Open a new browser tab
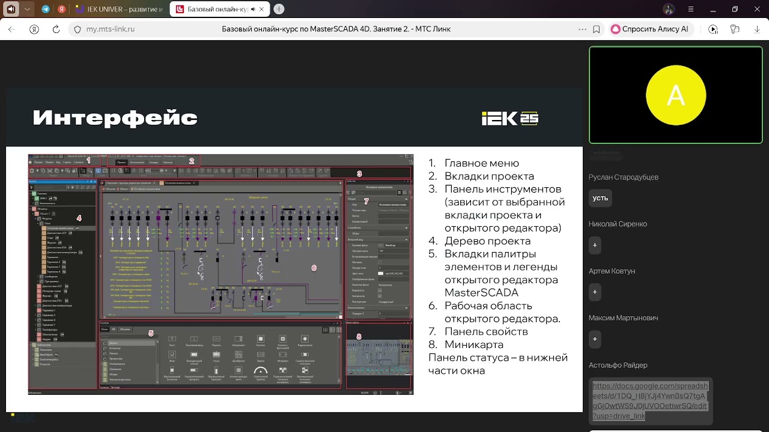The image size is (769, 432). 279,10
